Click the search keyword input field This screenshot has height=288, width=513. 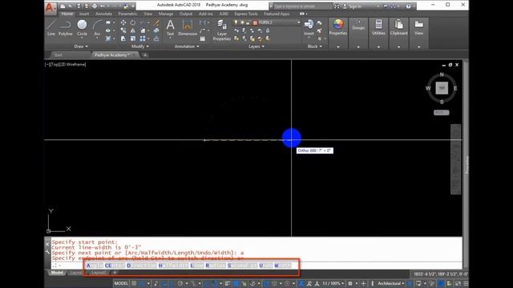303,6
